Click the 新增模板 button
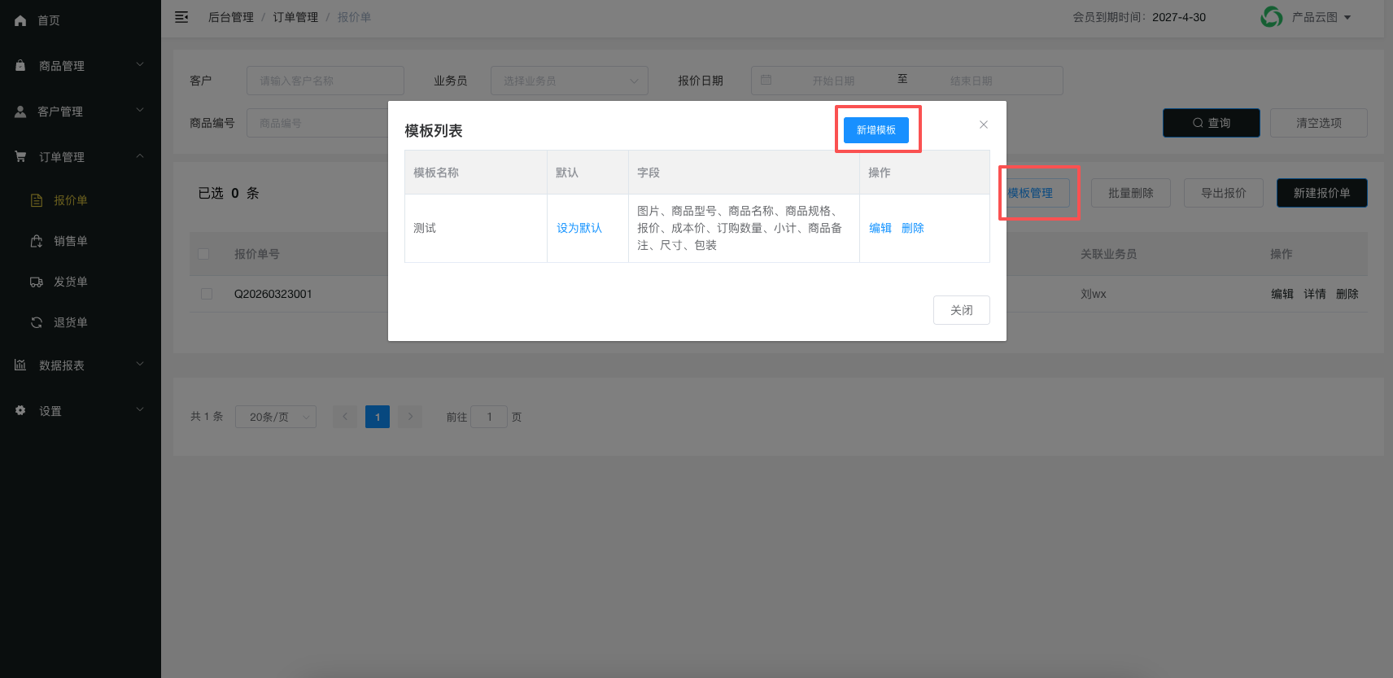Screen dimensions: 1393x678 point(876,130)
